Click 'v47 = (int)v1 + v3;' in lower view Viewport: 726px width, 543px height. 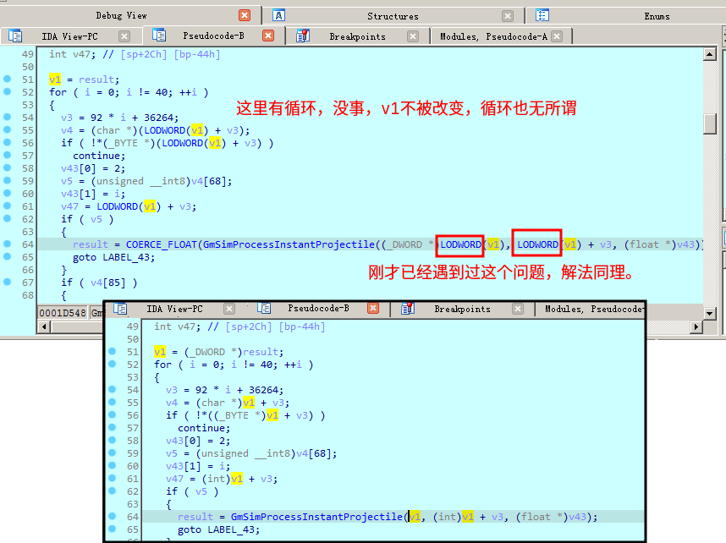222,479
